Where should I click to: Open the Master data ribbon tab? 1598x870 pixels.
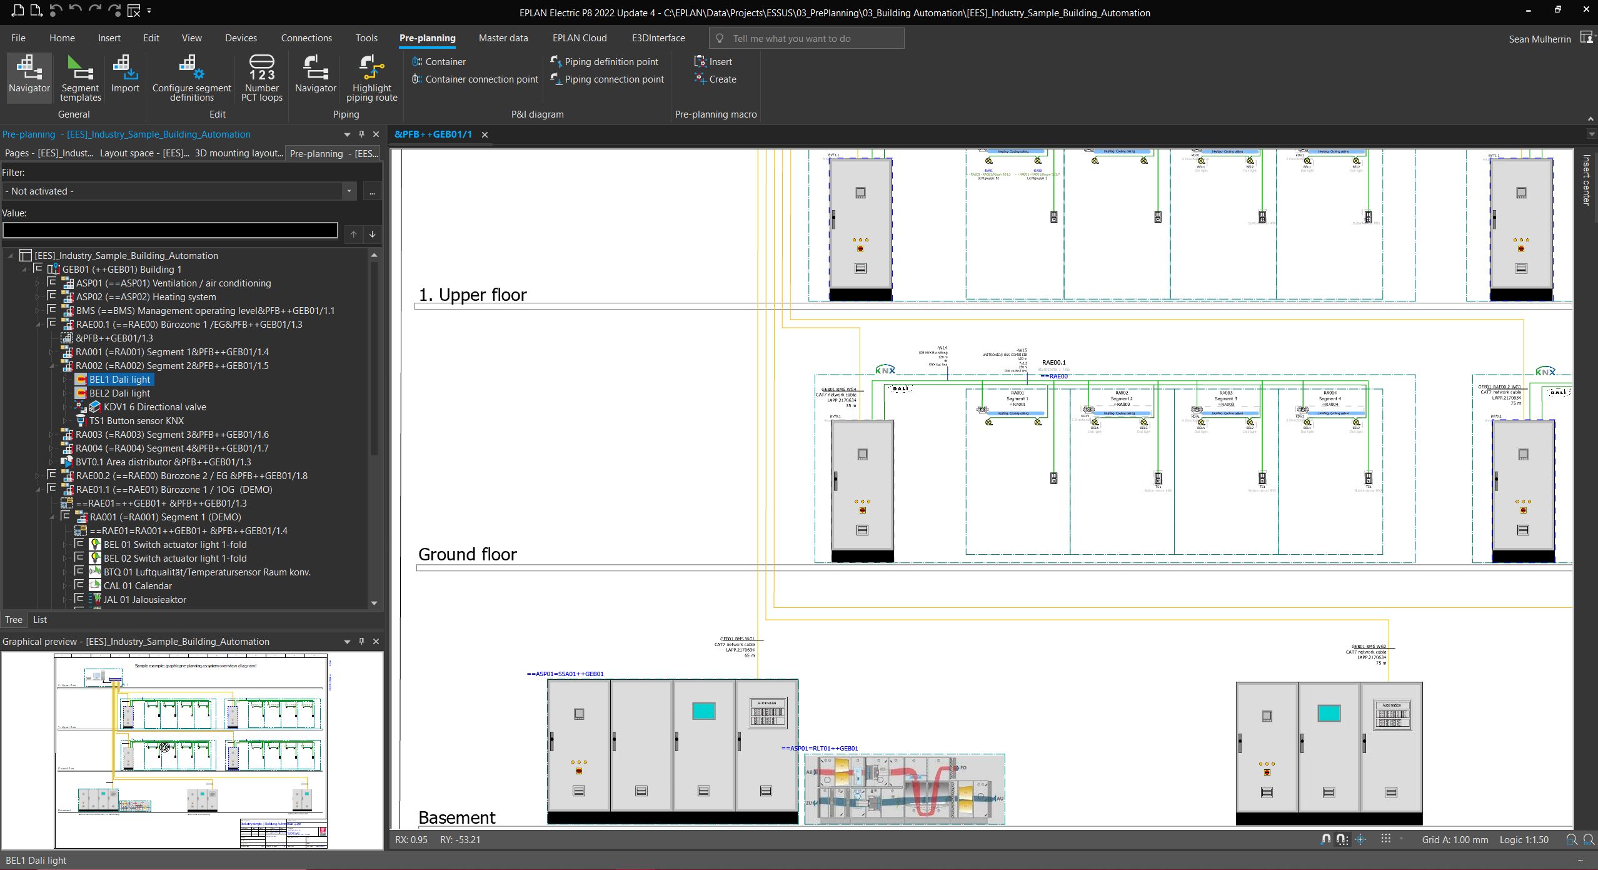point(503,38)
